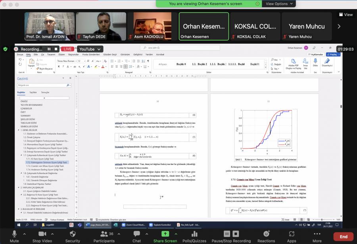Open the font size 12 dropdown
The image size is (357, 244).
85,61
